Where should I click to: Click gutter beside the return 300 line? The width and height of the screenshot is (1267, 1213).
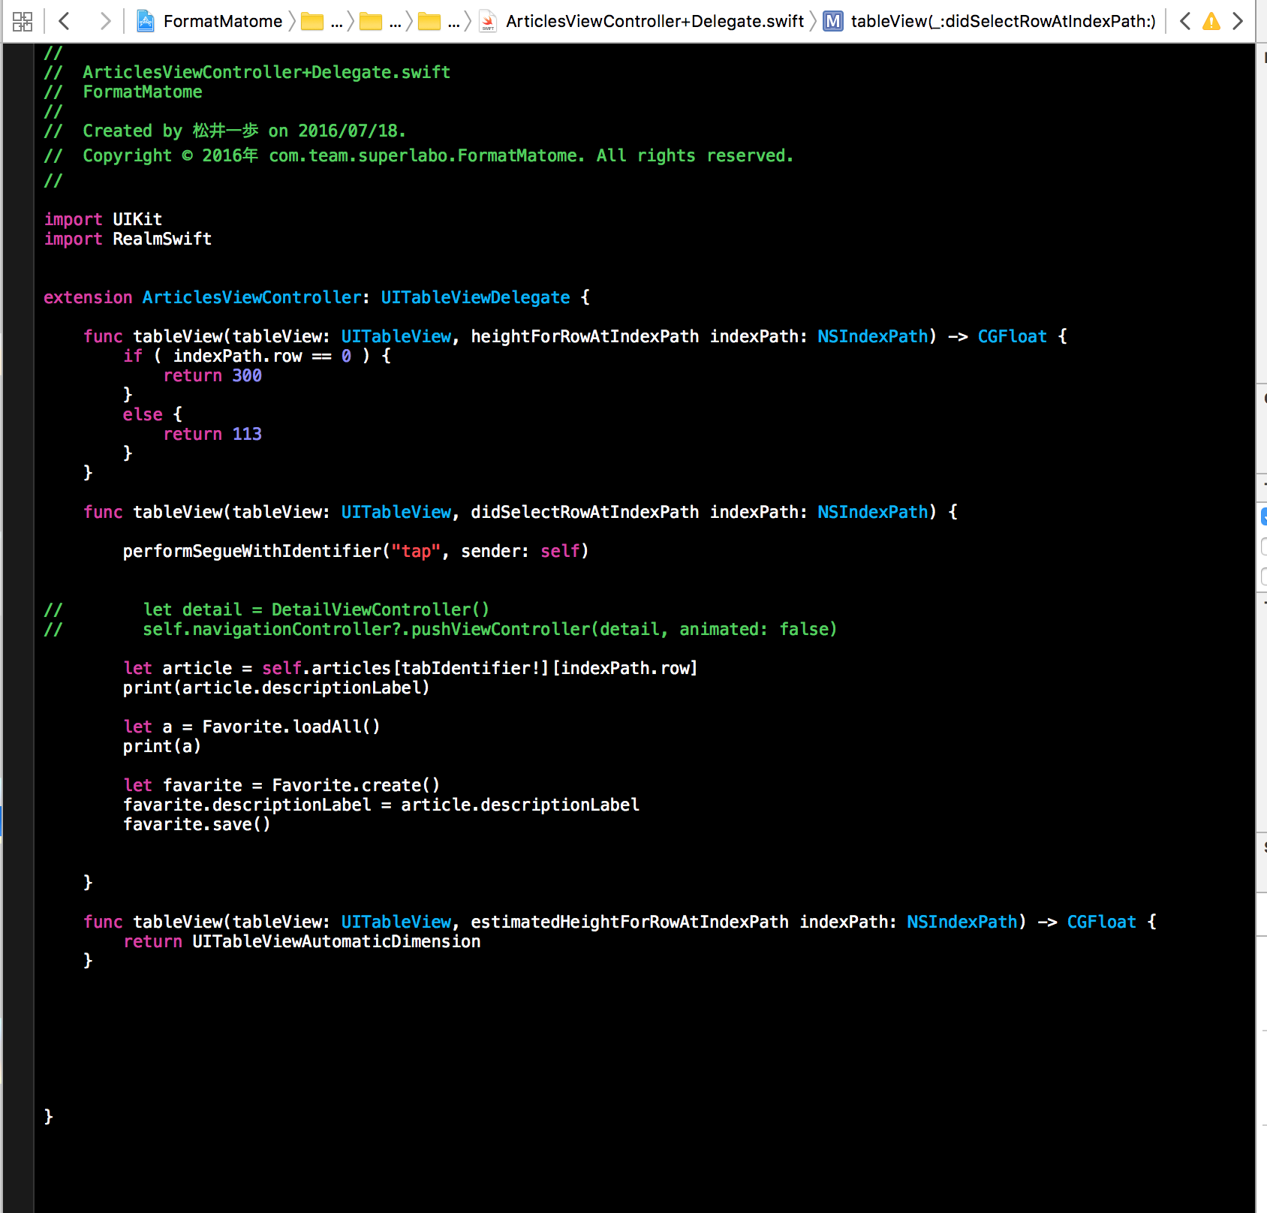click(x=18, y=376)
